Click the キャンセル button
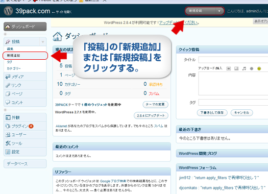Screen dimensions: 268x194 coord(241,113)
